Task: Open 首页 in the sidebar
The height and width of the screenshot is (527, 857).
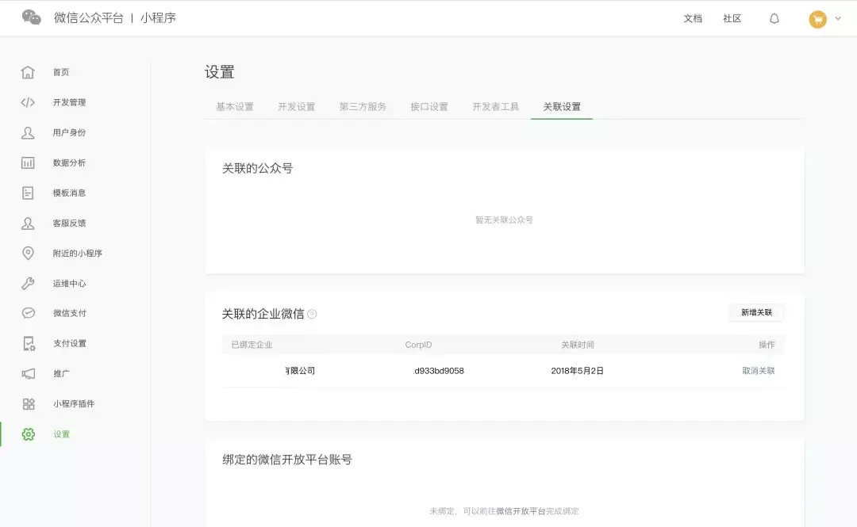Action: (x=60, y=72)
